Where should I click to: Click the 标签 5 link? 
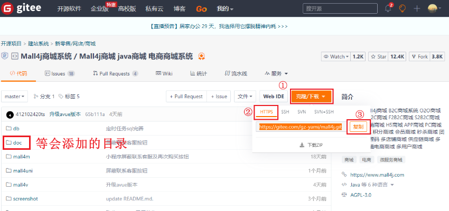[69, 97]
